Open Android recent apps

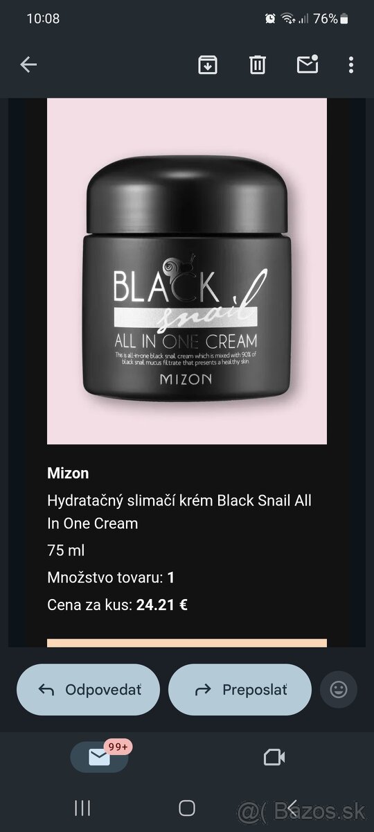coord(82,808)
